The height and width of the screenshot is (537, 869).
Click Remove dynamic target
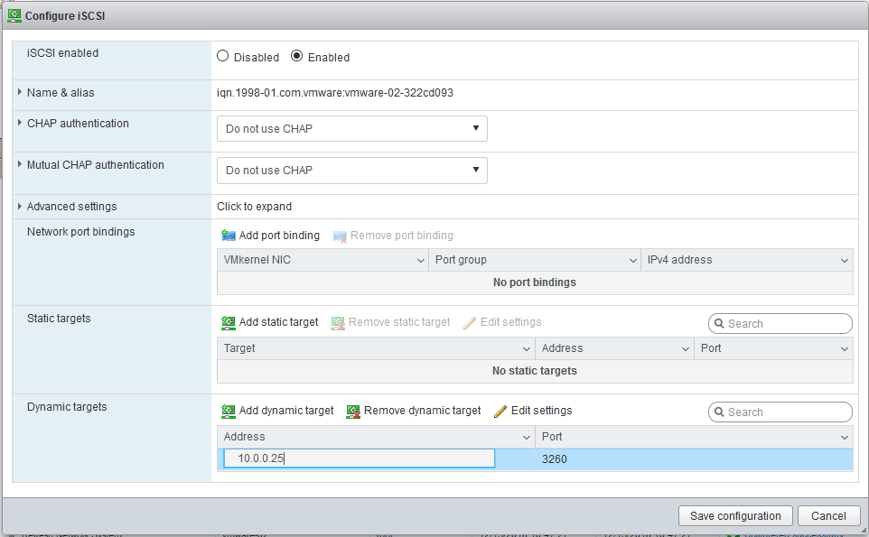pos(423,411)
